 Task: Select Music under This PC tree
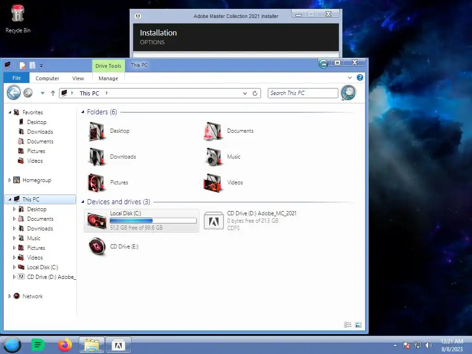(x=33, y=238)
